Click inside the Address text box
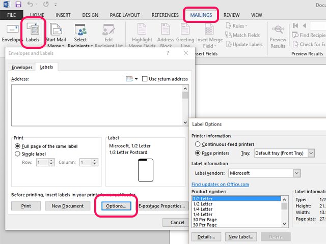 pyautogui.click(x=97, y=105)
